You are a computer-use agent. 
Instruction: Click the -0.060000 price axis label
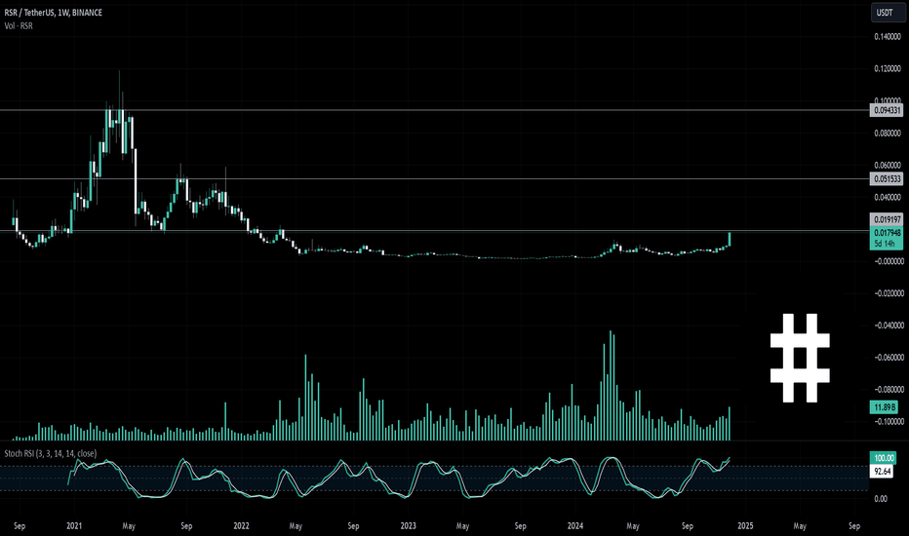(x=888, y=357)
